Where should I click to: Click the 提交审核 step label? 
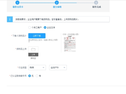point(57,7)
